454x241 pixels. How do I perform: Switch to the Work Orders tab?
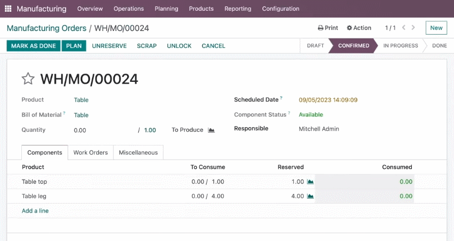coord(90,153)
